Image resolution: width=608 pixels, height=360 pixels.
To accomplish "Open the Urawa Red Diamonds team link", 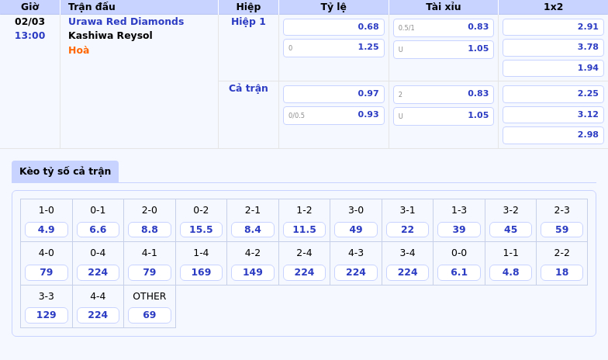I will (126, 22).
